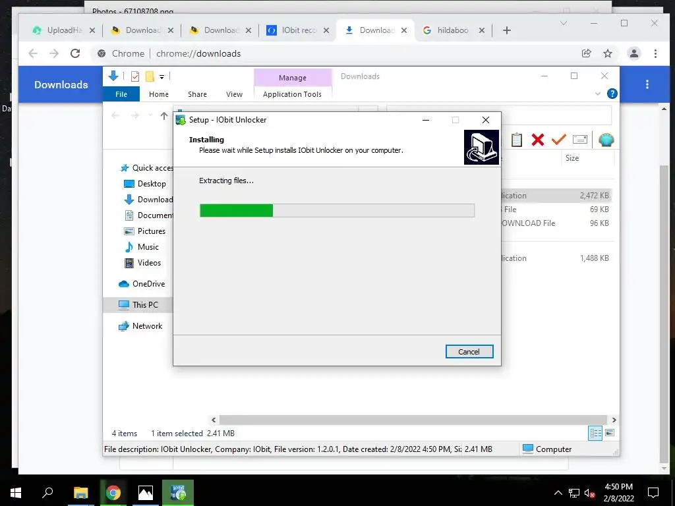Bookmark this page with star icon
Viewport: 675px width, 506px height.
click(607, 53)
